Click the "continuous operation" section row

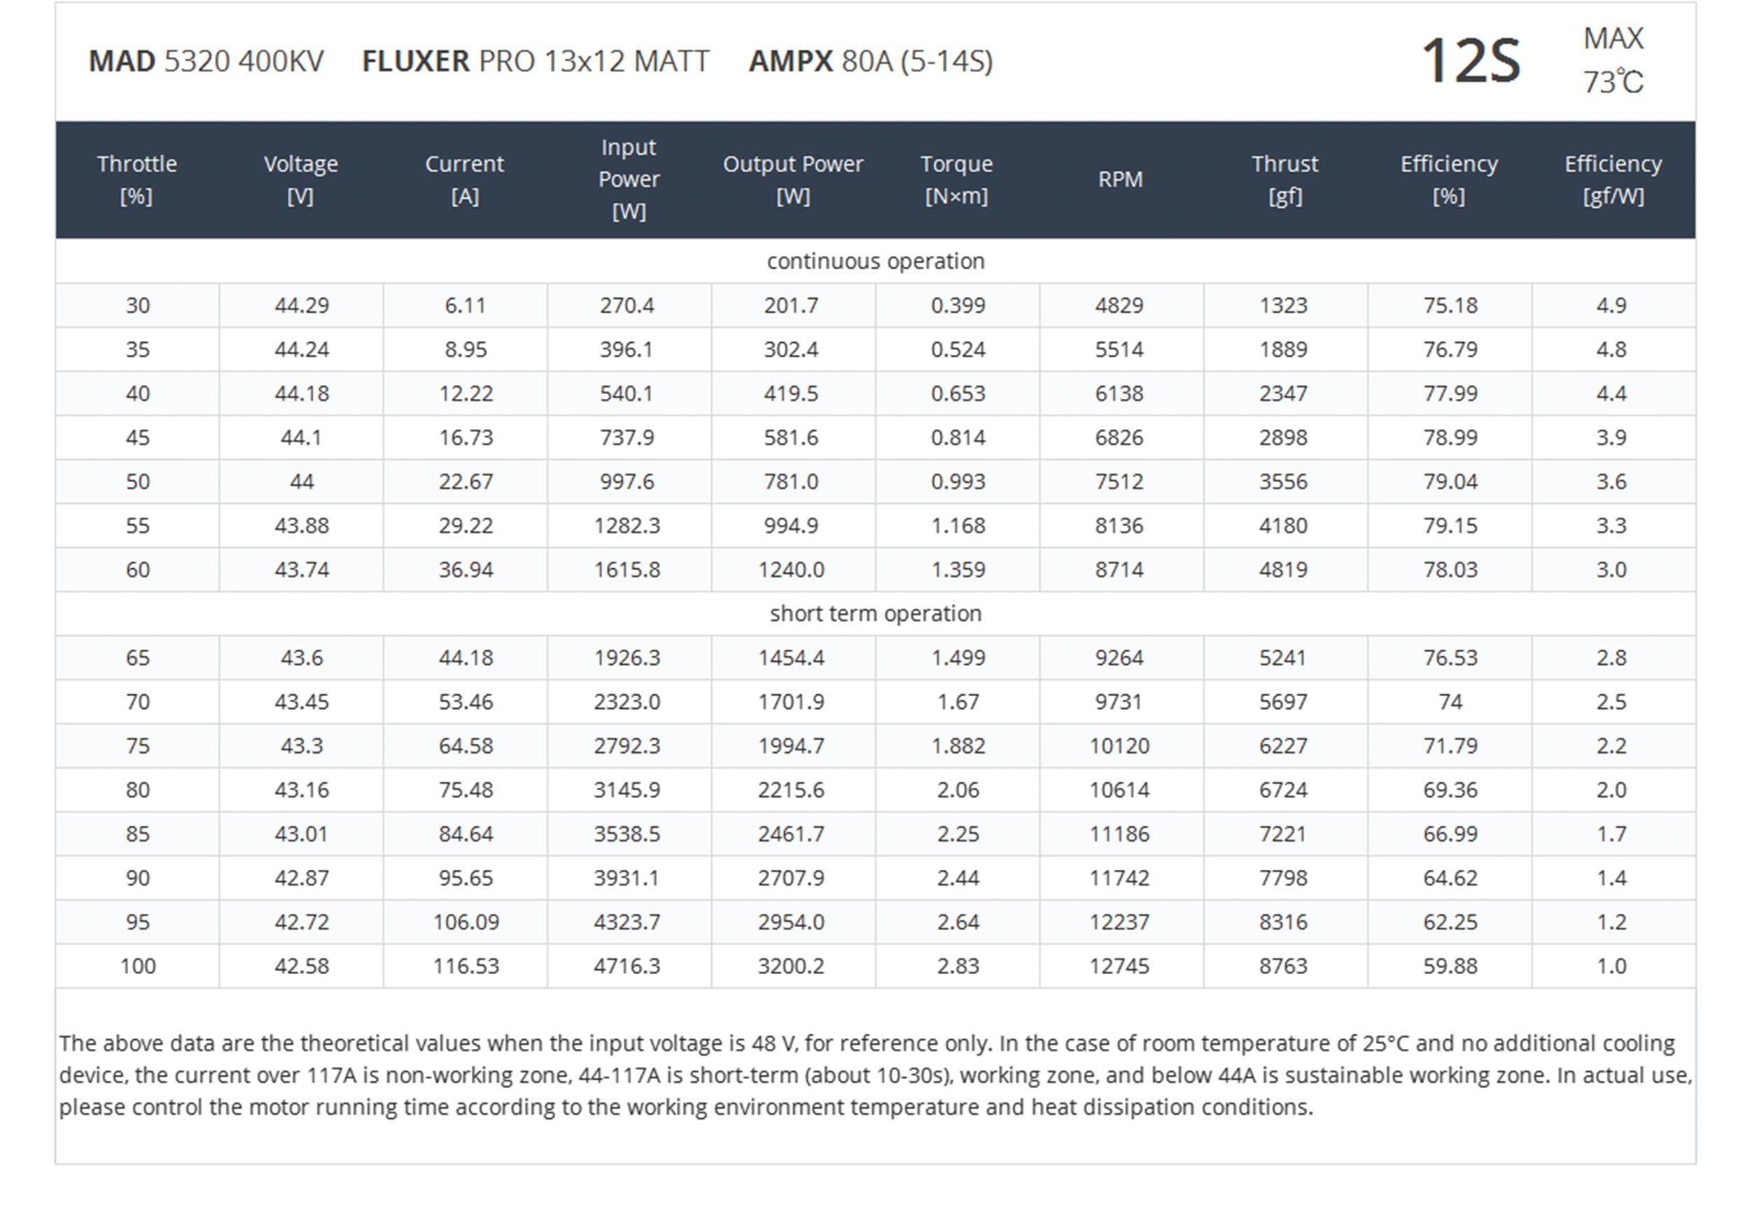pos(876,261)
